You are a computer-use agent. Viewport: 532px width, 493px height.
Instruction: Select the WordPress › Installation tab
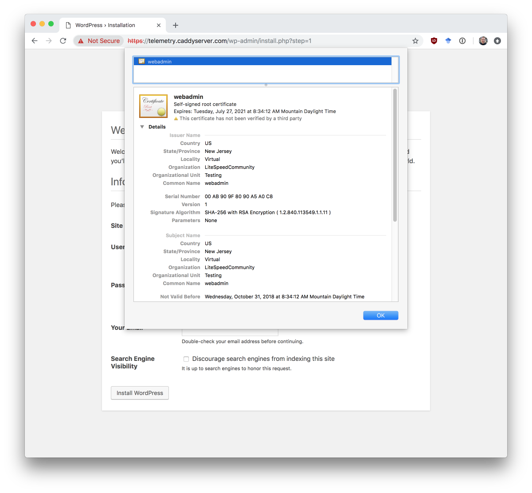click(113, 25)
